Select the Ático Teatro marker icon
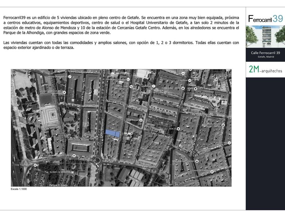This screenshot has width=285, height=214. click(131, 86)
